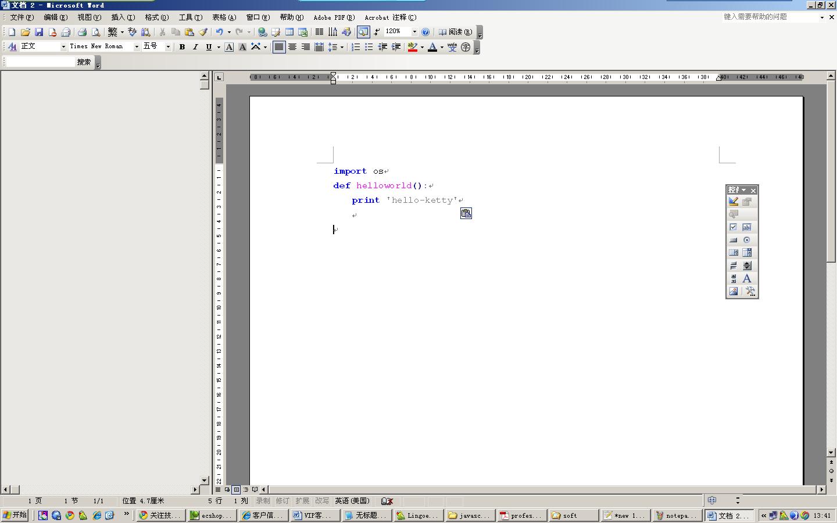The height and width of the screenshot is (523, 837).
Task: Open the Times New Roman font dropdown
Action: 136,46
